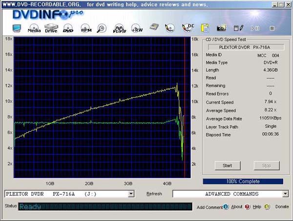Click the yellow clipboard report icon
This screenshot has height=221, width=293.
tap(205, 28)
